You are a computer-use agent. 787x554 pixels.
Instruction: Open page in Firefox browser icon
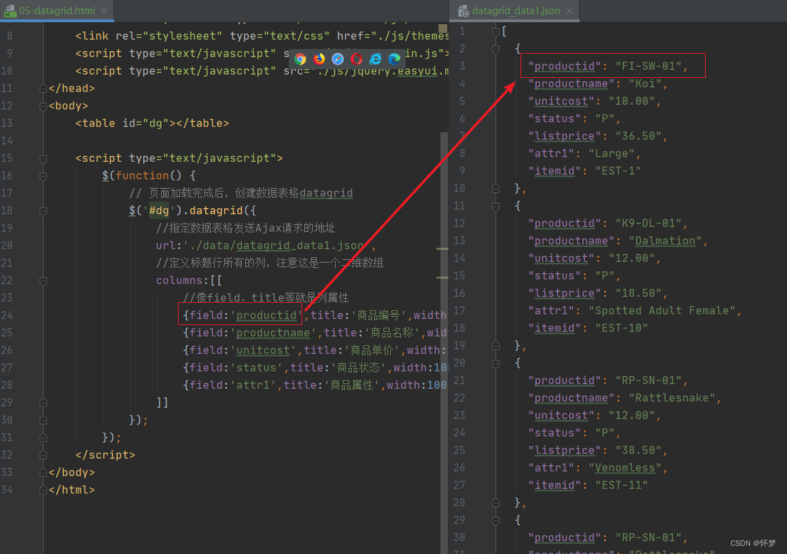pos(319,59)
